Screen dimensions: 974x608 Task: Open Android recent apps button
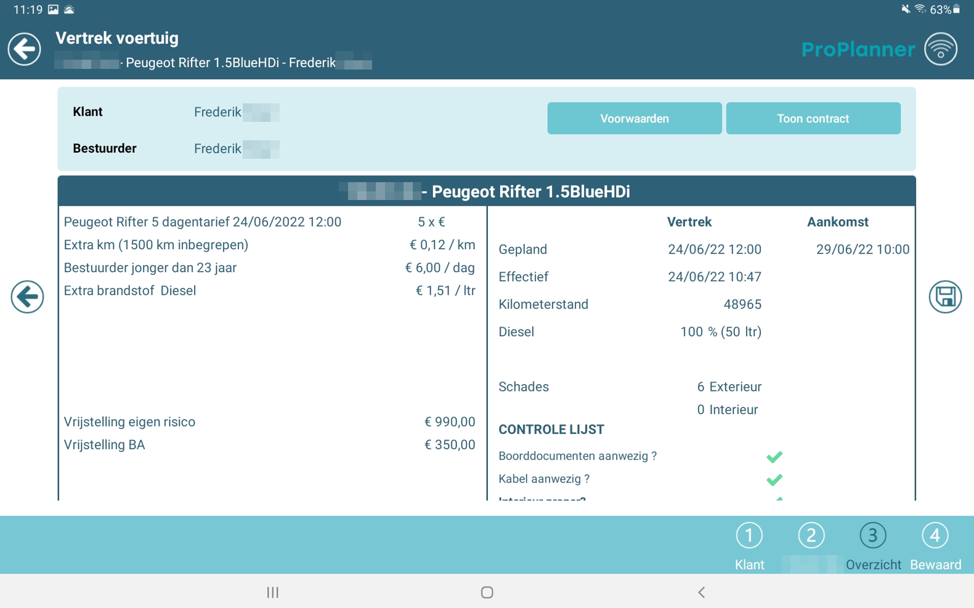coord(273,592)
